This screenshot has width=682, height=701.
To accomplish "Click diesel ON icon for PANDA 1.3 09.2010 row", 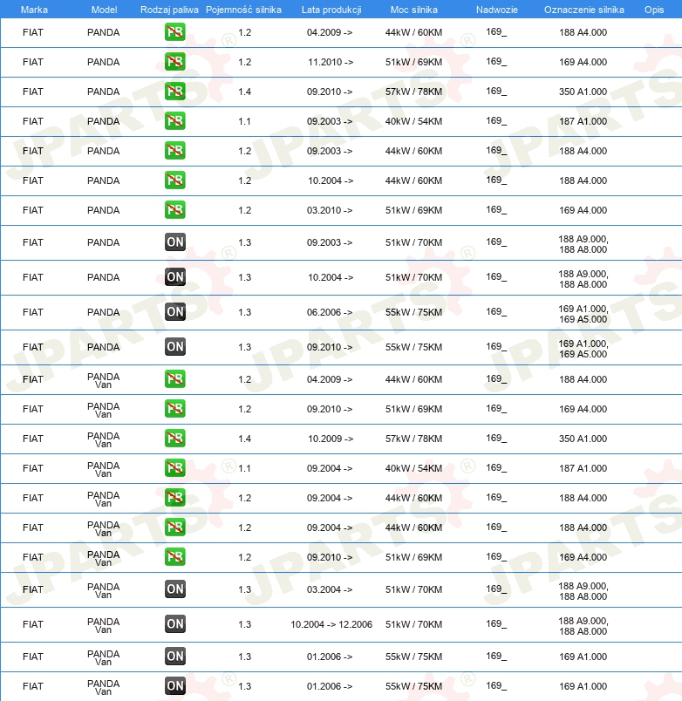I will (174, 346).
